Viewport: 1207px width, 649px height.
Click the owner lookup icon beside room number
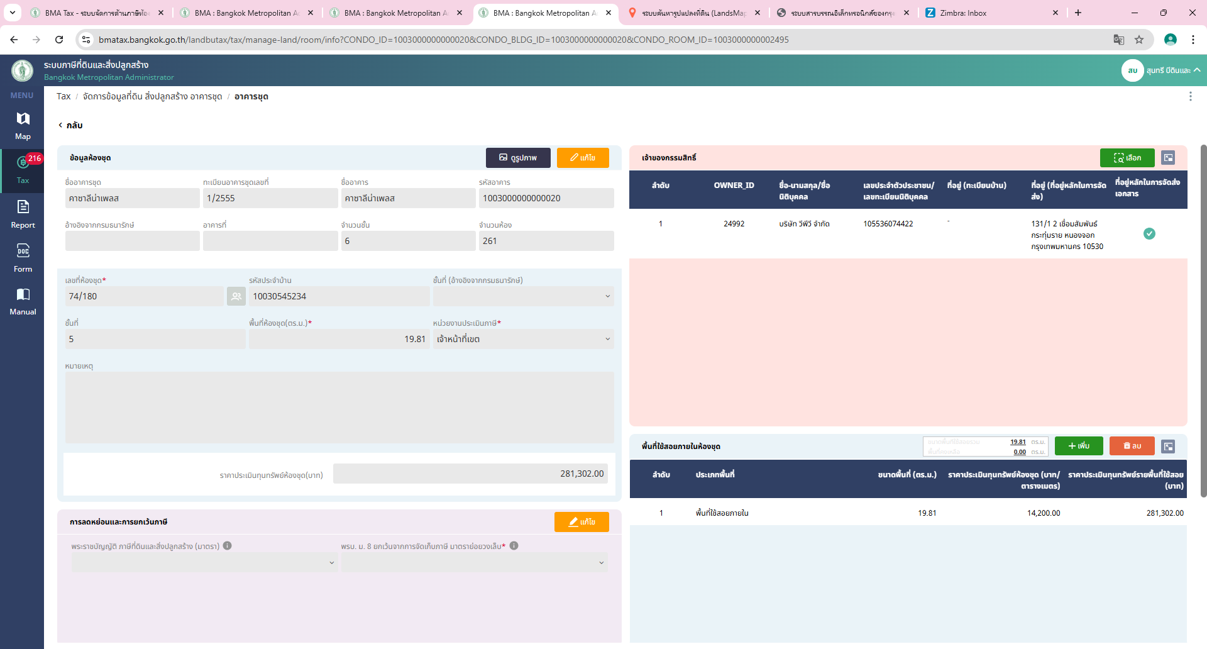point(236,296)
